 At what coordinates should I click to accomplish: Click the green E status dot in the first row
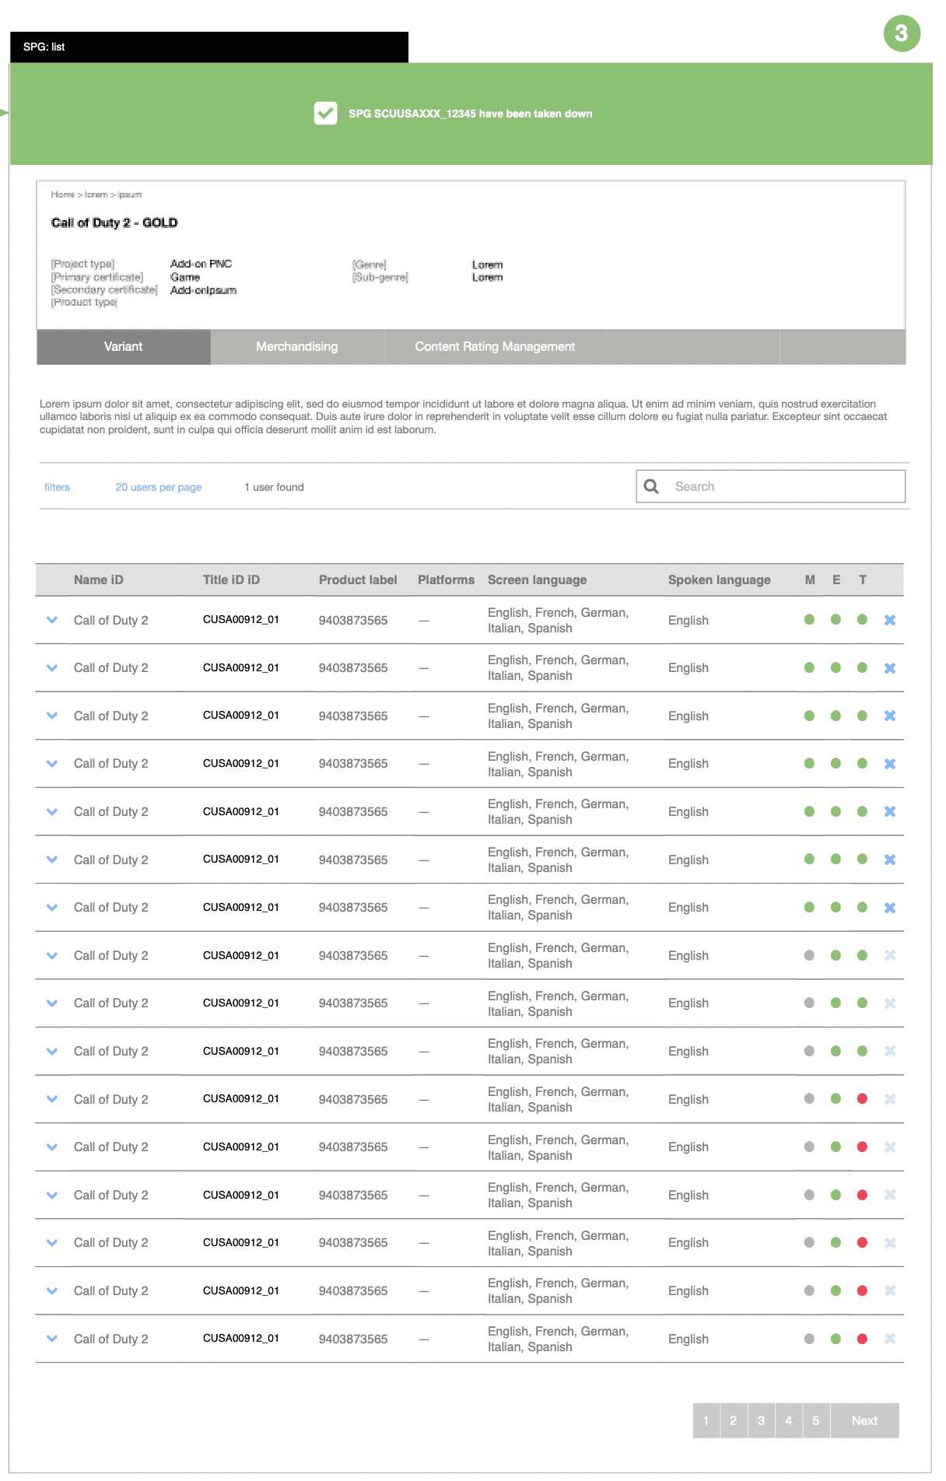[836, 620]
